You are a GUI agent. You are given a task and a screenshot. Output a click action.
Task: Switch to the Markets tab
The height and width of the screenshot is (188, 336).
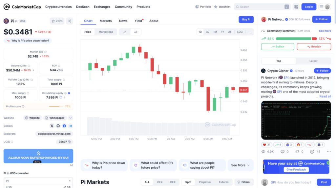[x=106, y=21]
